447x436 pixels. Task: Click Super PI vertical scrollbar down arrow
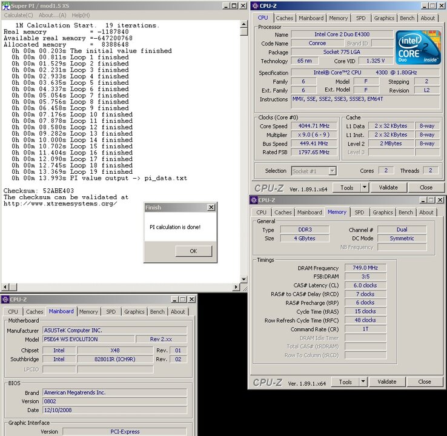tap(243, 280)
